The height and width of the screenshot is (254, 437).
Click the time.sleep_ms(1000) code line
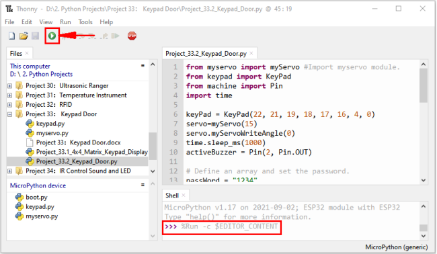(x=226, y=143)
